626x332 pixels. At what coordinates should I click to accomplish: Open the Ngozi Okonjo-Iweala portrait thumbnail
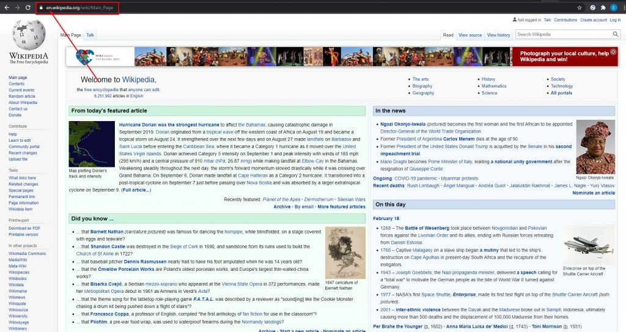point(595,147)
